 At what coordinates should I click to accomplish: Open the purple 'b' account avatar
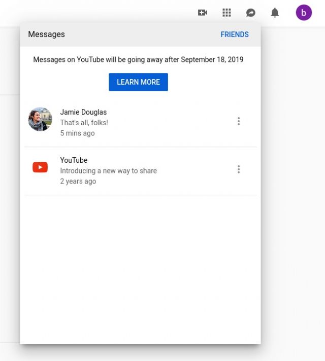pos(304,13)
